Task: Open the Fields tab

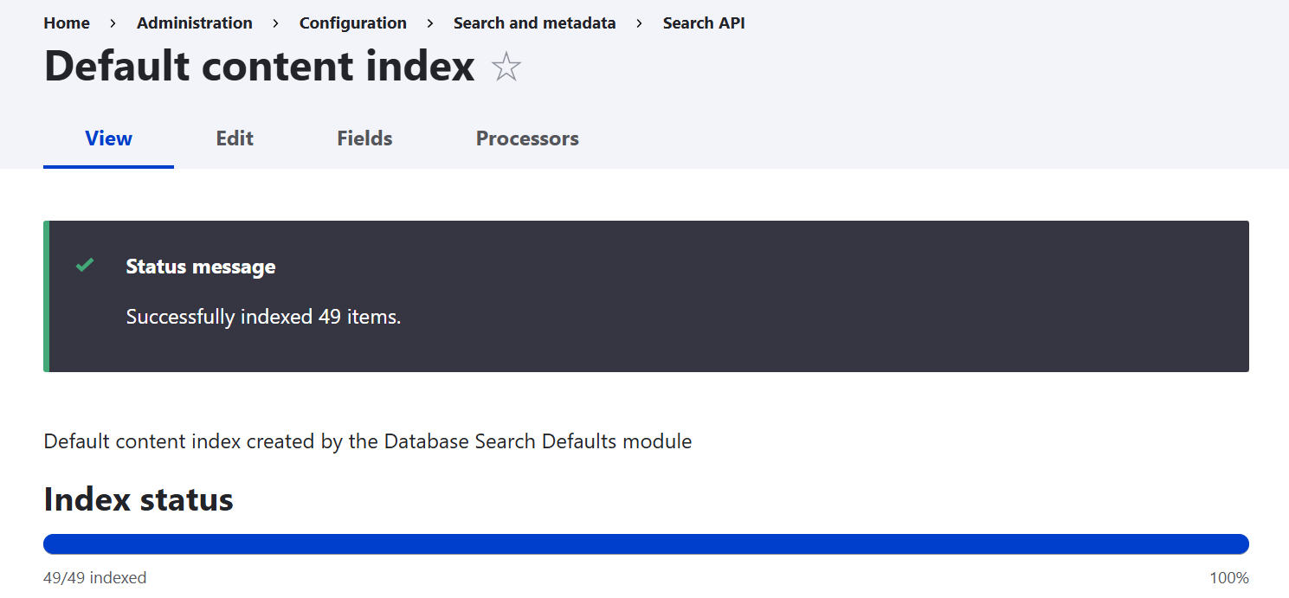Action: pyautogui.click(x=364, y=138)
